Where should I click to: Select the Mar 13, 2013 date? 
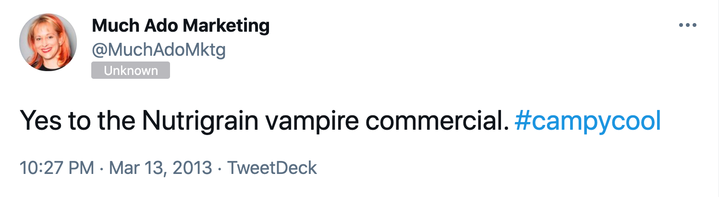pos(160,168)
